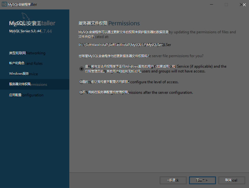Image resolution: width=249 pixels, height=188 pixels.
Task: Minimize the MySQL installer window
Action: (212, 4)
